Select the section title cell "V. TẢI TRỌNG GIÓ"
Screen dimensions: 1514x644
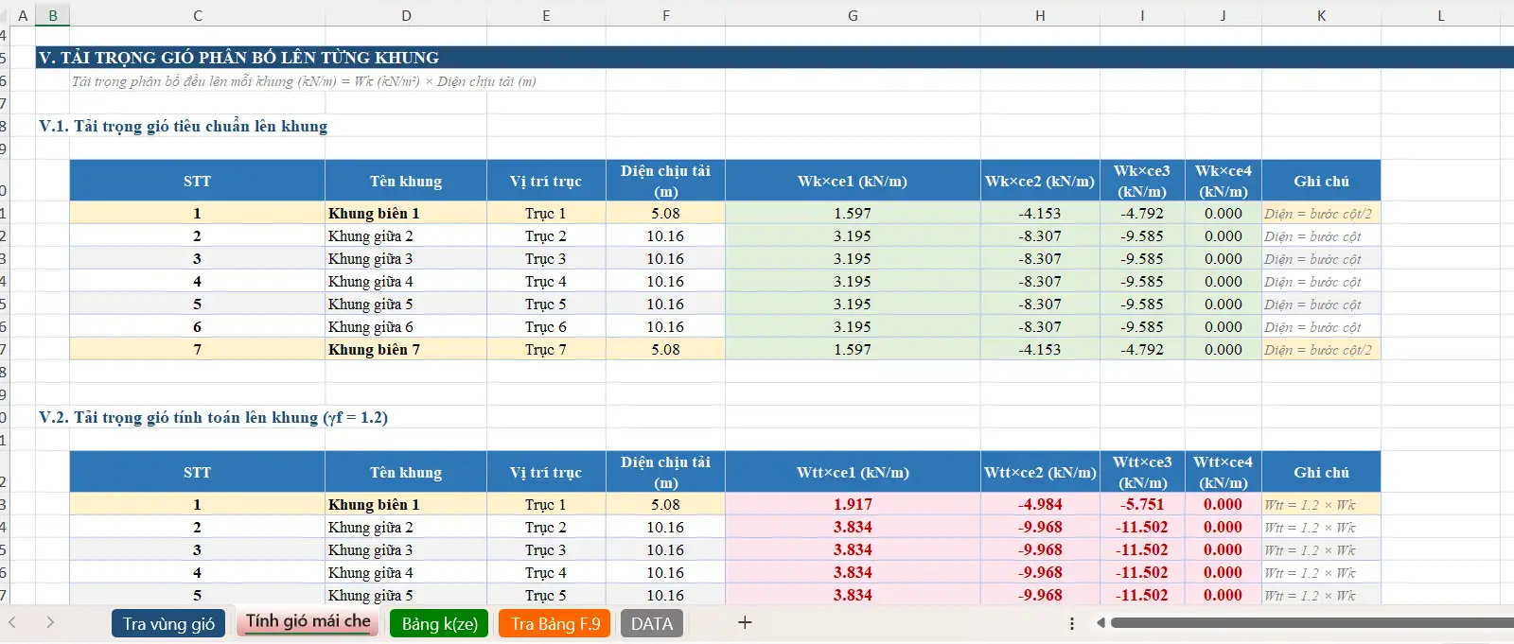point(238,58)
